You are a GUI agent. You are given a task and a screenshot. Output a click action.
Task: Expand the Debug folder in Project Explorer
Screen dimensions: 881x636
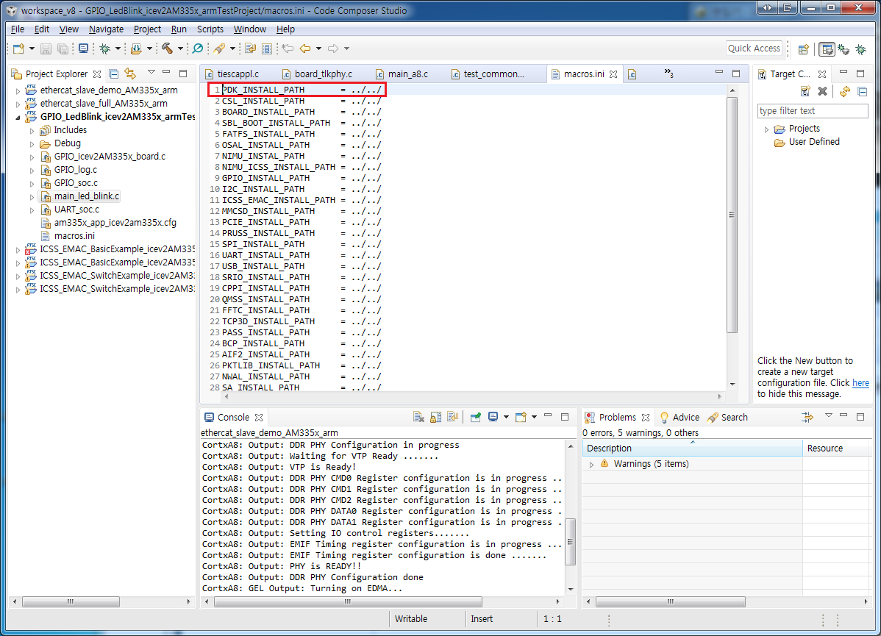tap(32, 144)
